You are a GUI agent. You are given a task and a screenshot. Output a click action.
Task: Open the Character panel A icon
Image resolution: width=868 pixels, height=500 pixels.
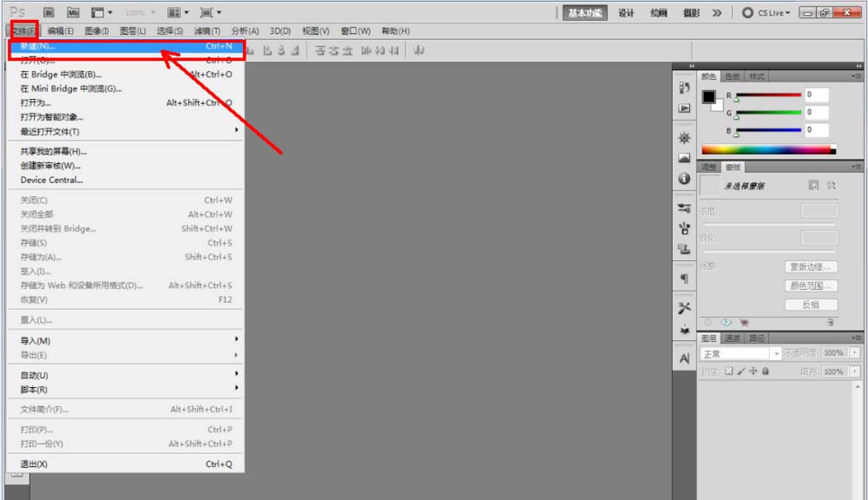pos(684,359)
